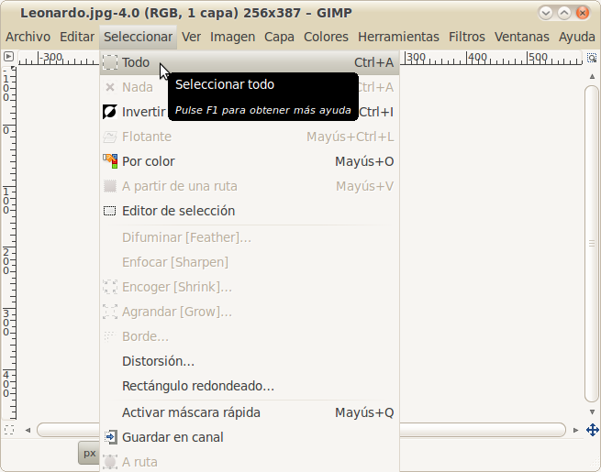The image size is (601, 472).
Task: Close the Seleccionar menu from menubar
Action: coord(138,37)
